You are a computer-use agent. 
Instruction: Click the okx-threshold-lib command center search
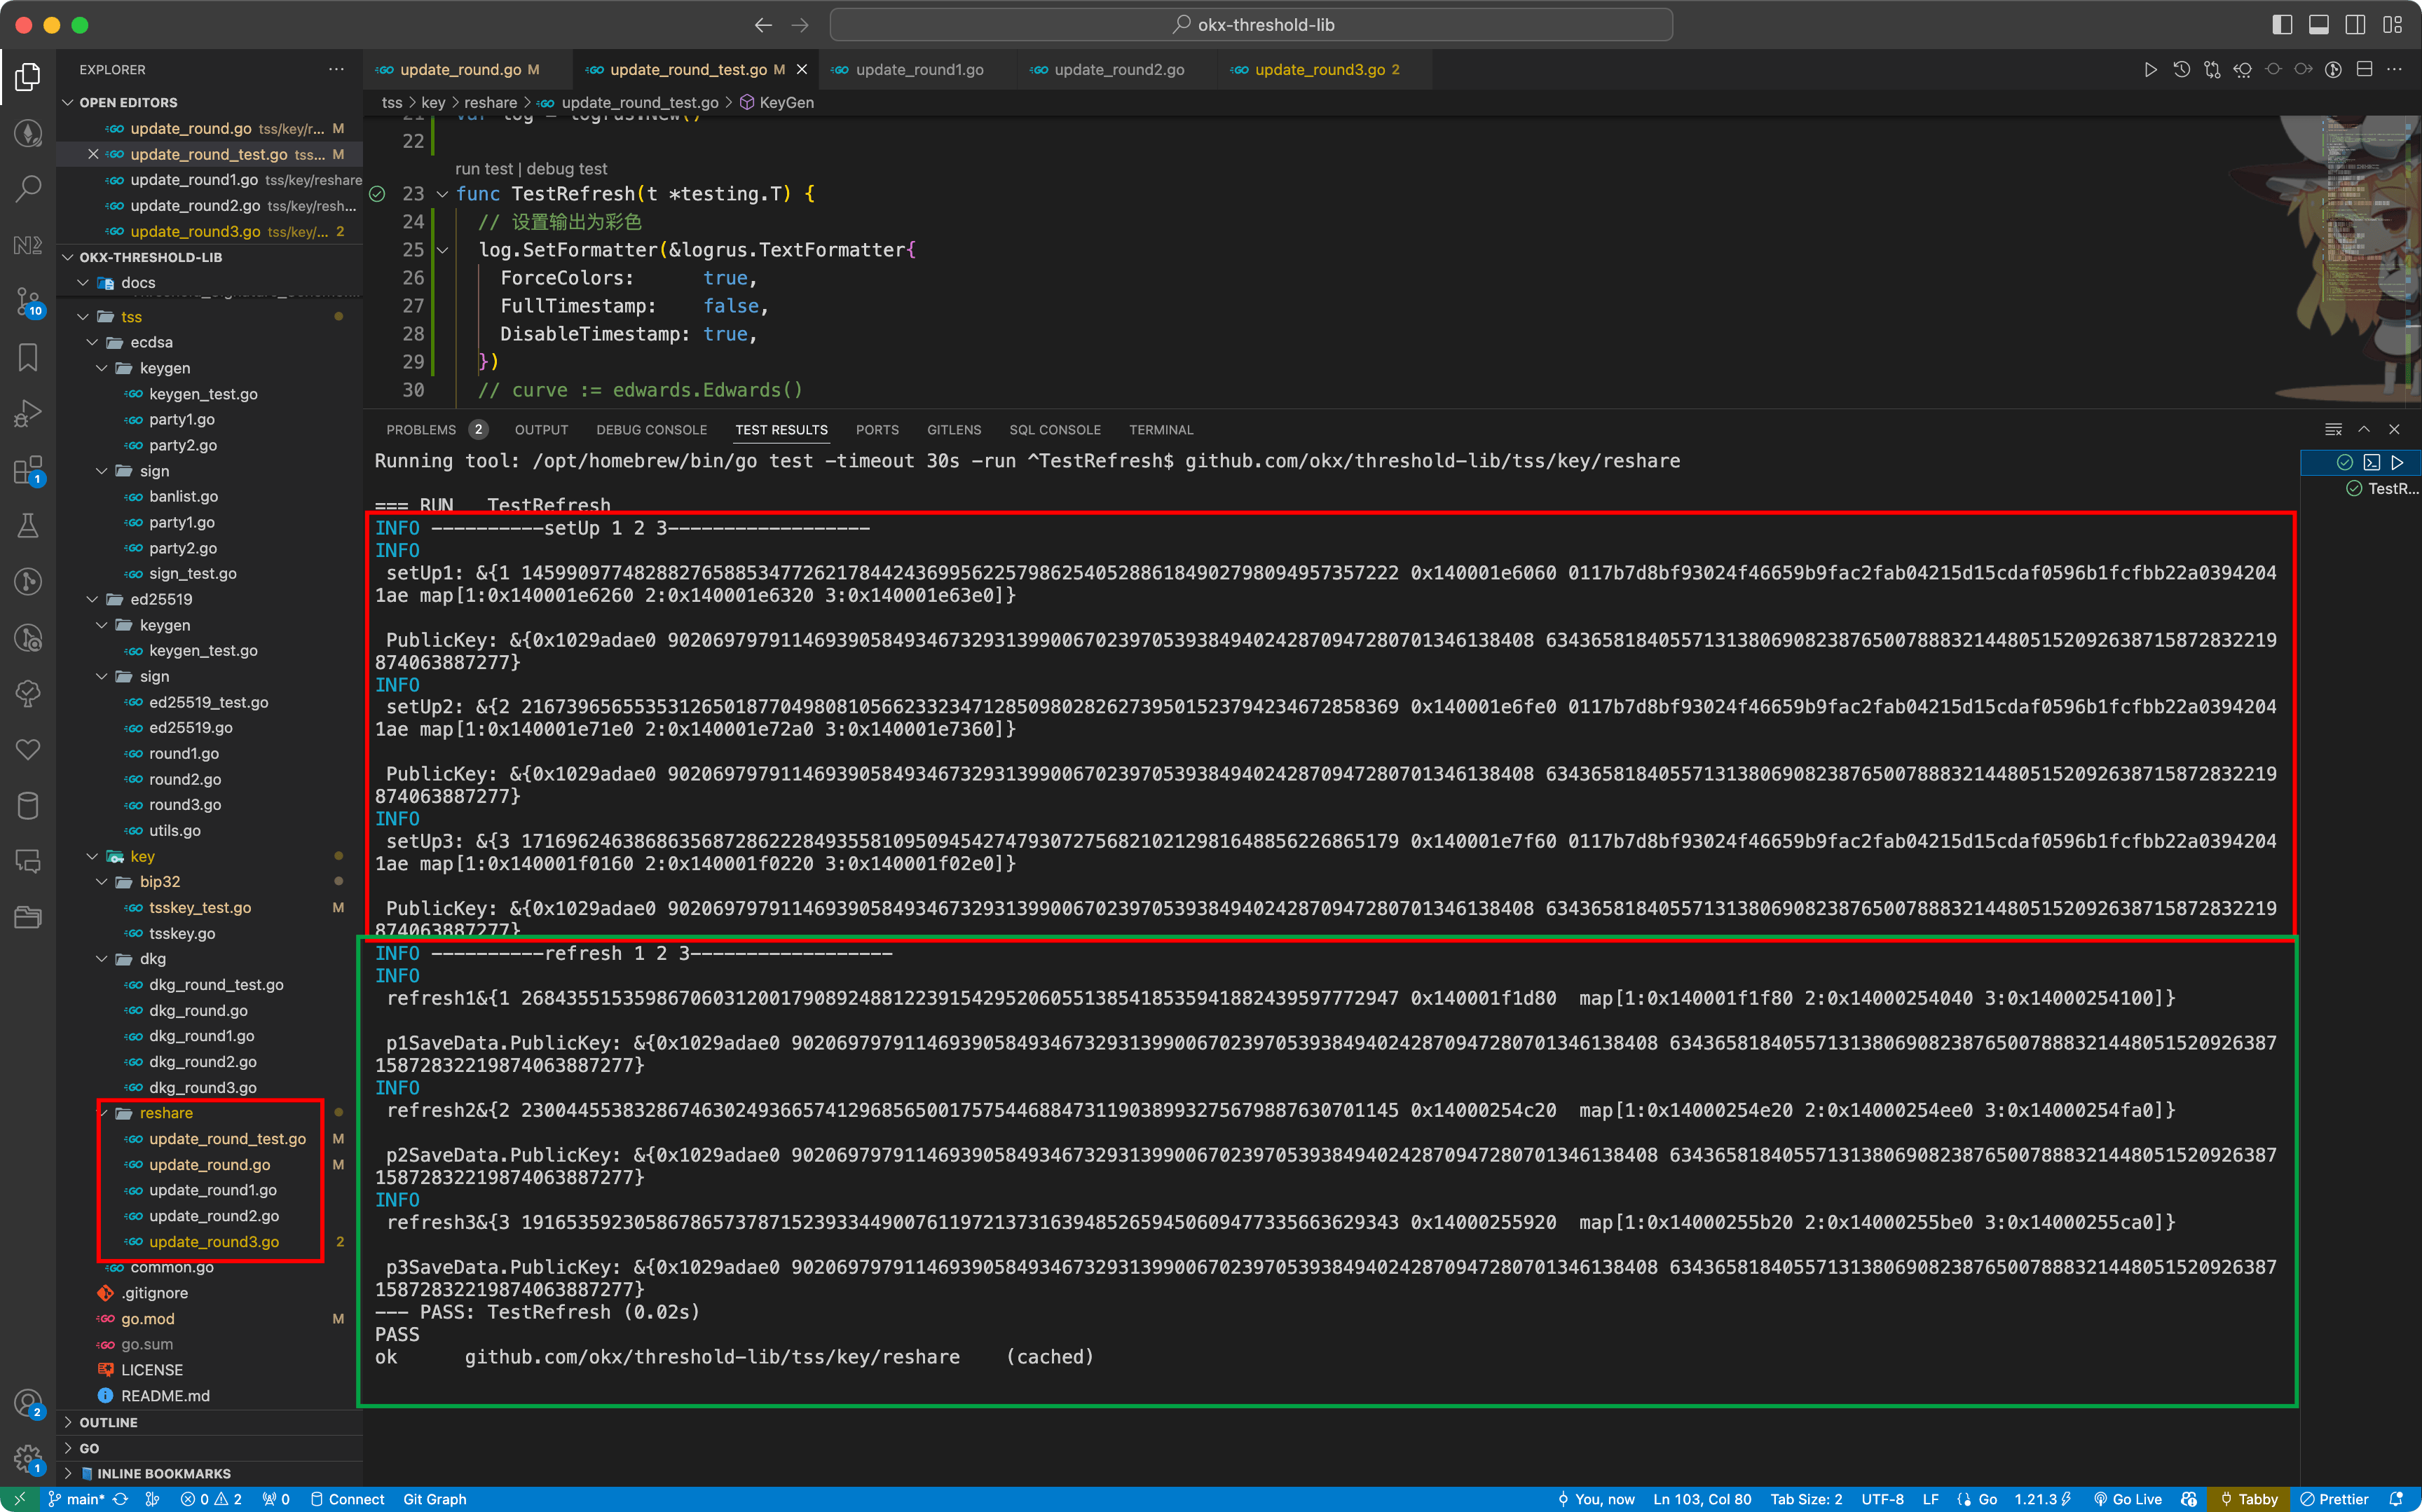click(x=1251, y=25)
